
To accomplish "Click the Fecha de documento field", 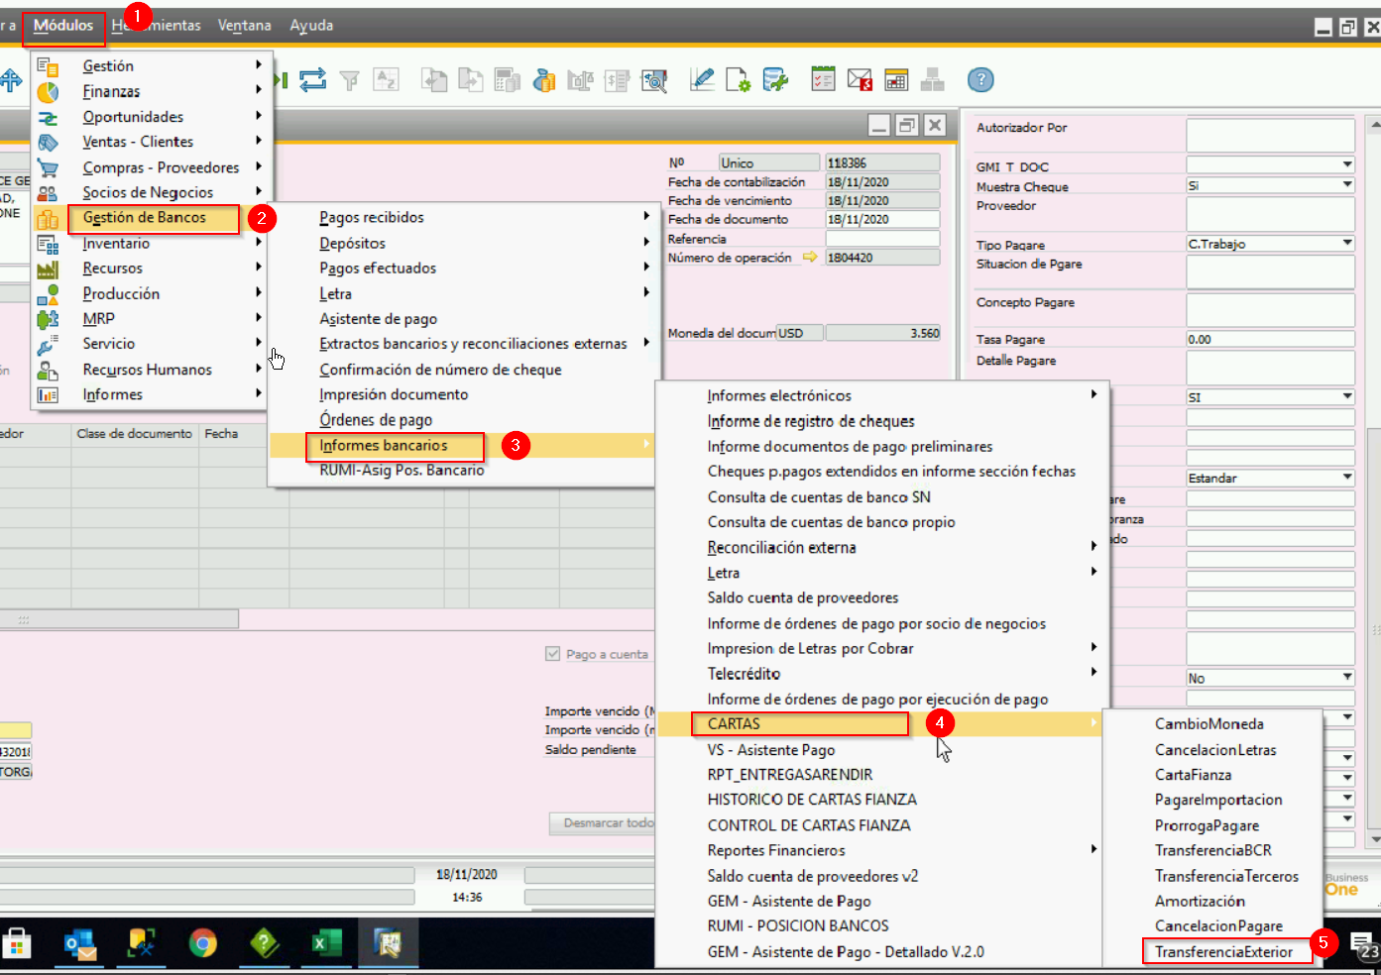I will pos(882,219).
